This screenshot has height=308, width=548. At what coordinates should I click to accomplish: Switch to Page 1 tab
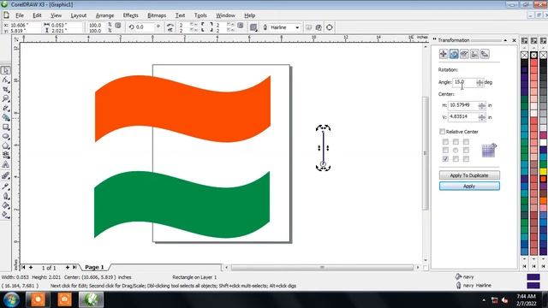(x=94, y=267)
